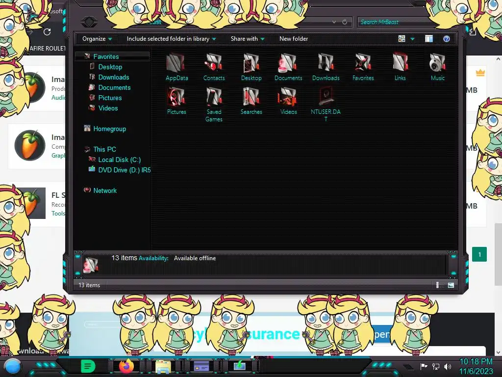Select Desktop in navigation pane
The width and height of the screenshot is (502, 377).
pyautogui.click(x=110, y=67)
